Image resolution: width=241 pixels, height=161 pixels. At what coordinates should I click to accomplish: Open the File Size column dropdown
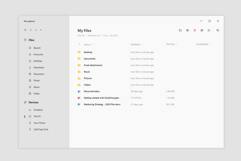tap(176, 44)
